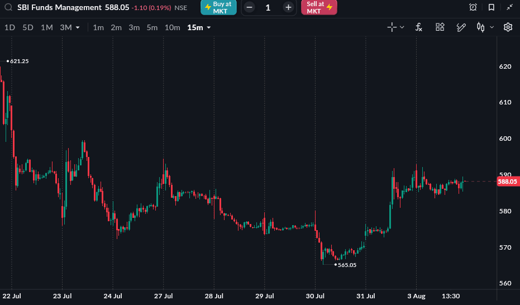Increase quantity with the plus button
Viewport: 520px width, 305px height.
tap(289, 7)
